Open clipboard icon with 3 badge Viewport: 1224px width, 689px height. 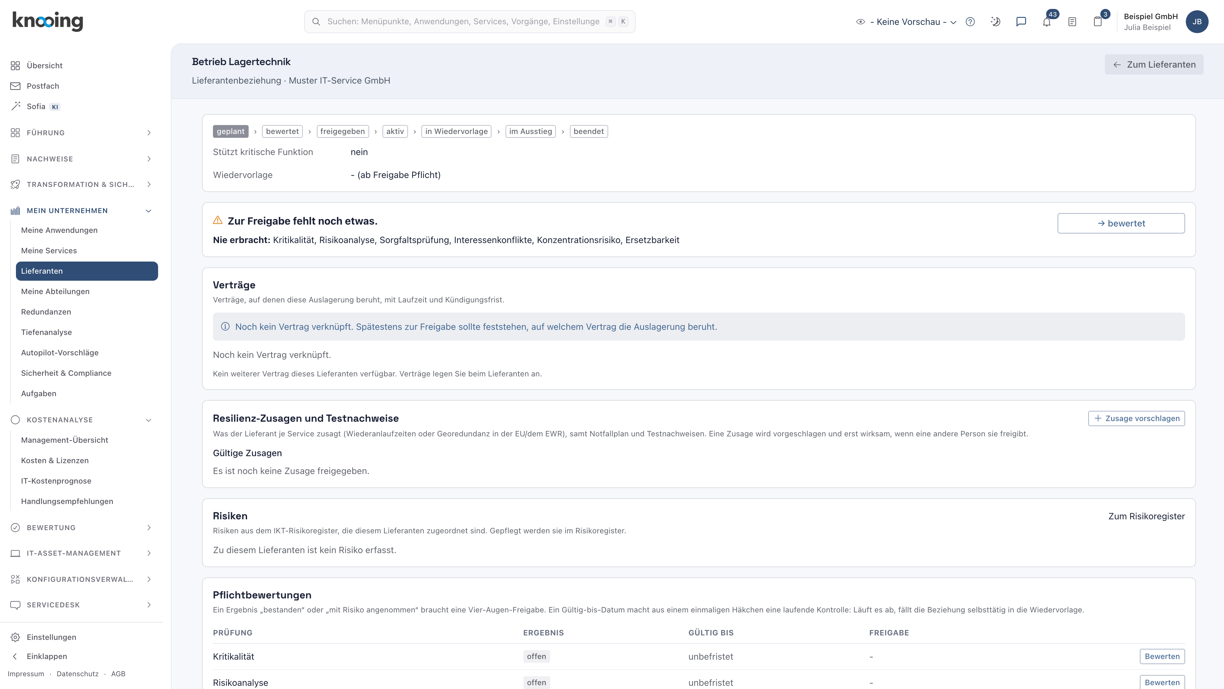click(x=1097, y=22)
